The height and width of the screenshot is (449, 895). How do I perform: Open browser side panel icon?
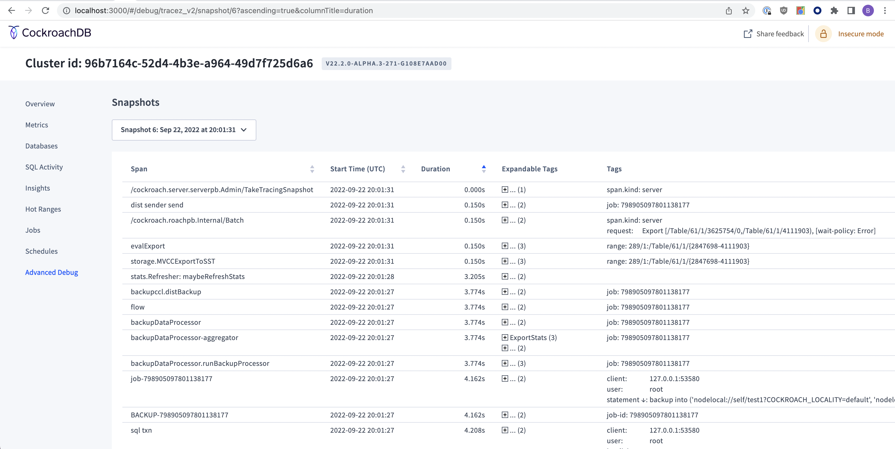coord(851,11)
